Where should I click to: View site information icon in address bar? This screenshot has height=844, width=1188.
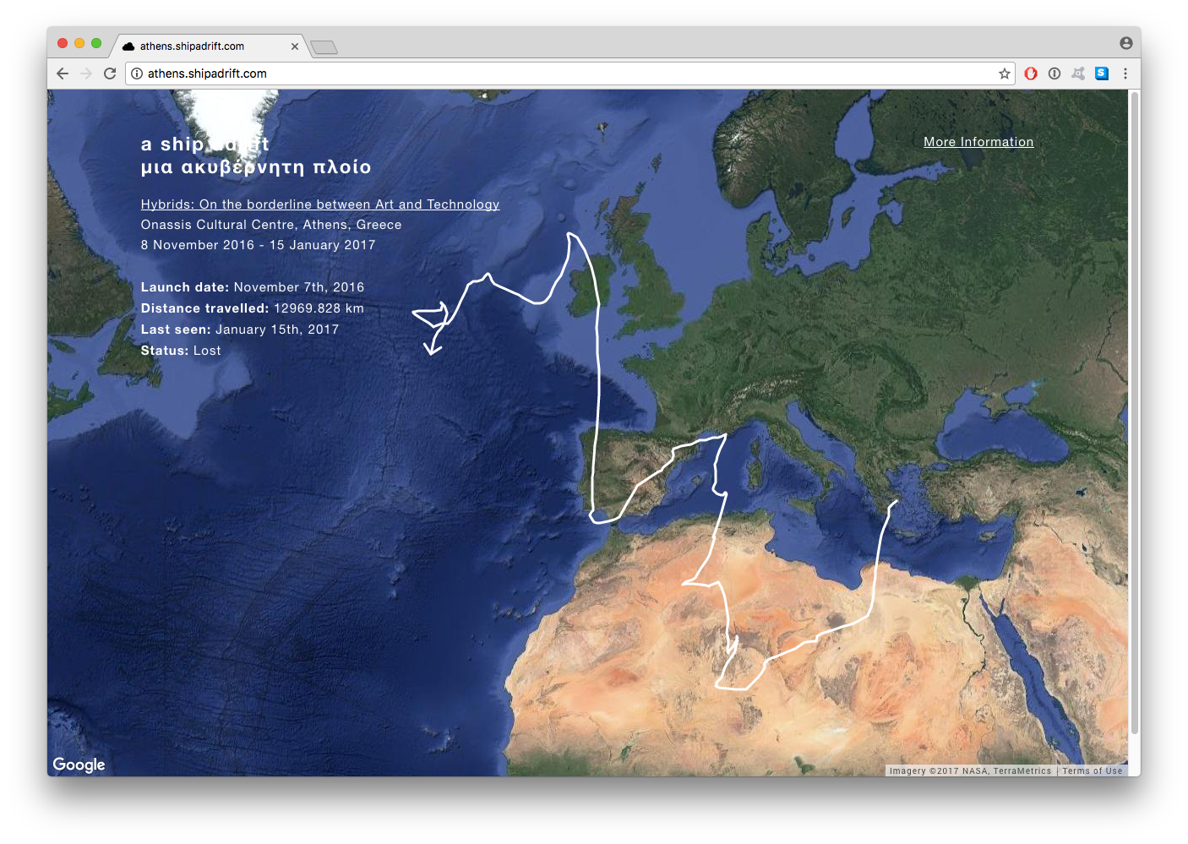click(x=137, y=74)
